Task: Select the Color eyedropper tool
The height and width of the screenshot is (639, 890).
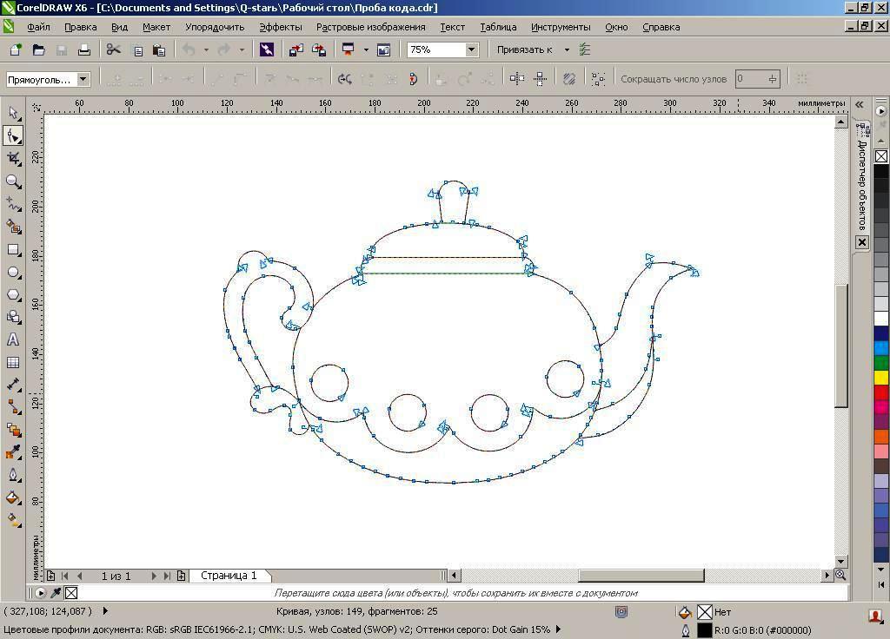Action: tap(13, 451)
